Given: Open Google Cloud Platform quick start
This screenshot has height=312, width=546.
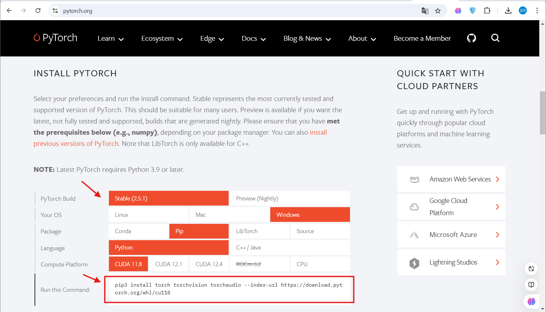Looking at the screenshot, I should click(451, 207).
